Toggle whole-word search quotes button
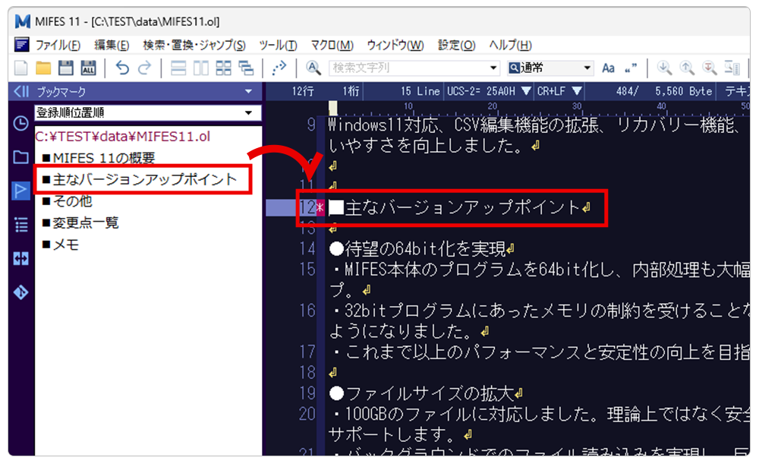The height and width of the screenshot is (467, 759). click(630, 68)
